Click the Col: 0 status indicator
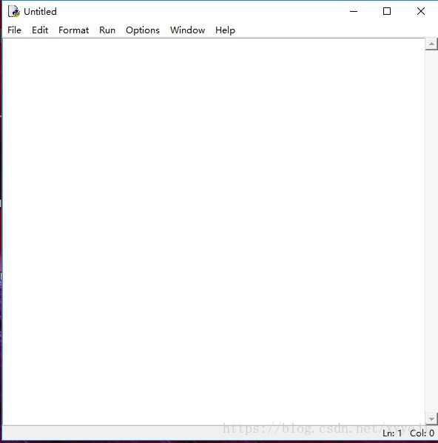This screenshot has width=438, height=443. tap(422, 433)
